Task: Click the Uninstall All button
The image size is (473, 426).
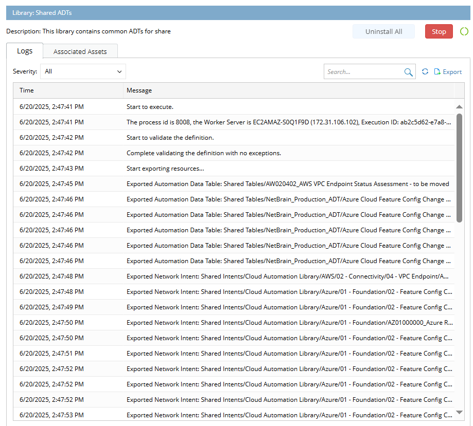Action: coord(383,31)
